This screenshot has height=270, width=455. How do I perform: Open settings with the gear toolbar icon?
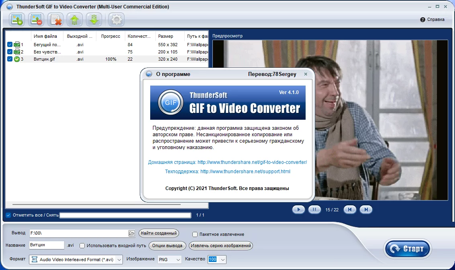pos(116,20)
